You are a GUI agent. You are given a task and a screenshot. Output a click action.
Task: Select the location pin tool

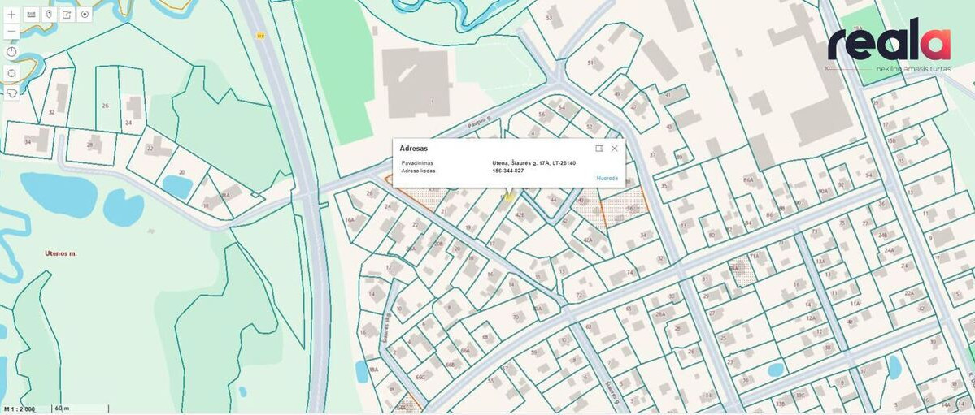click(x=49, y=15)
